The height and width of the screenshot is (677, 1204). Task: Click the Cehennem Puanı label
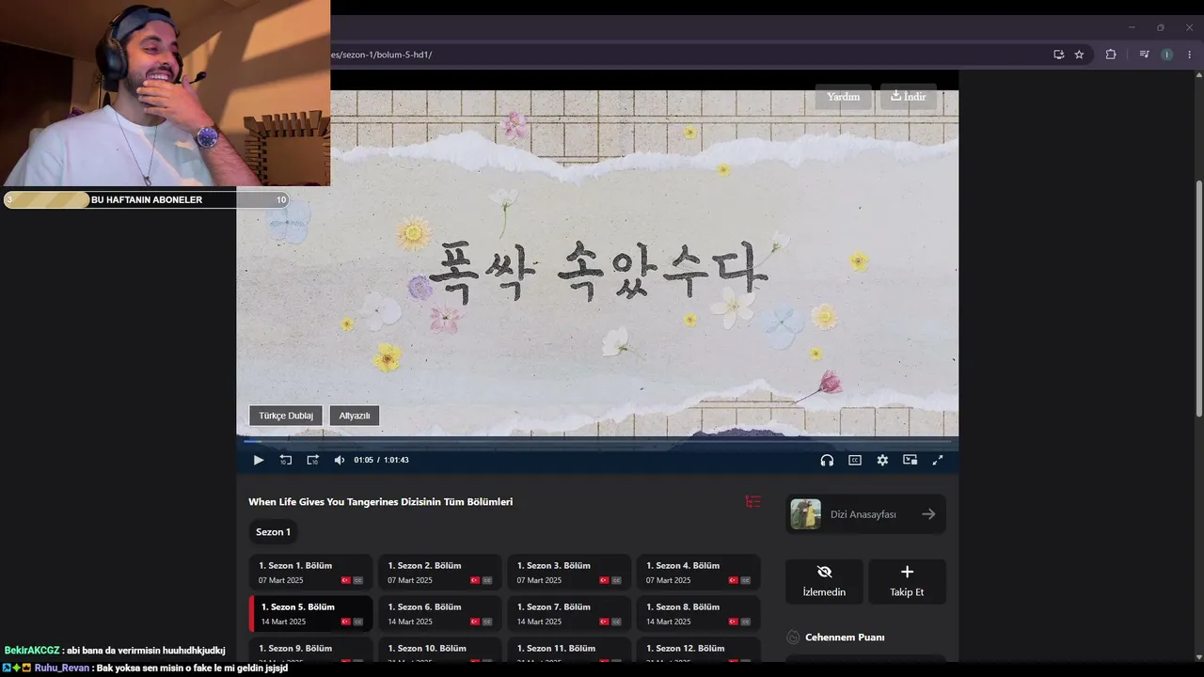(x=845, y=638)
